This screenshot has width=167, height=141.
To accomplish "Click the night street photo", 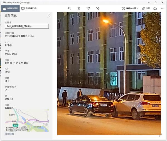I will (109, 73).
